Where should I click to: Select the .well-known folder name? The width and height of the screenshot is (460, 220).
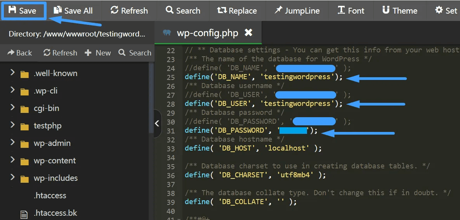(x=56, y=73)
